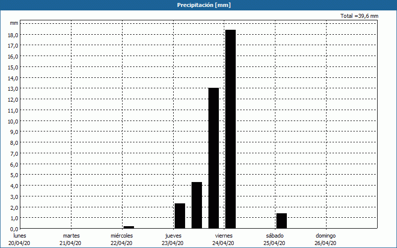Select the 'Total =39,6 mm' label

tap(359, 16)
